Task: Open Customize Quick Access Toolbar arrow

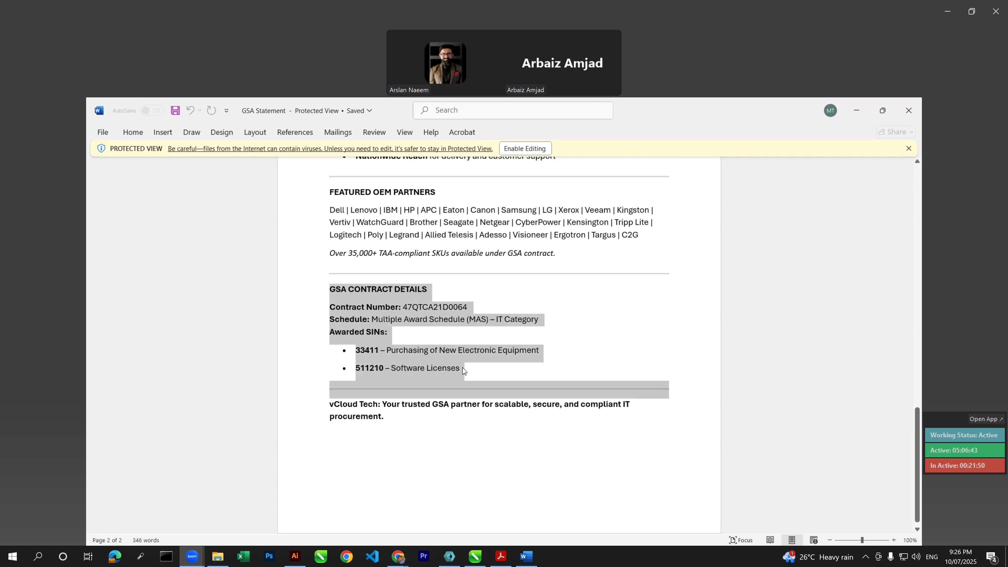Action: (x=226, y=111)
